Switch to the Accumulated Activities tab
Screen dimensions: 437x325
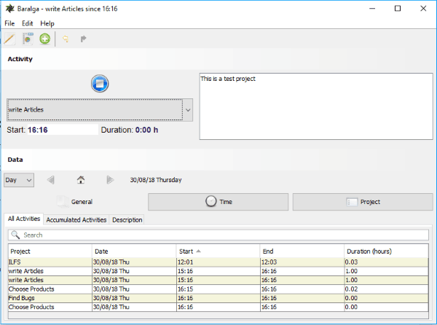(x=76, y=219)
